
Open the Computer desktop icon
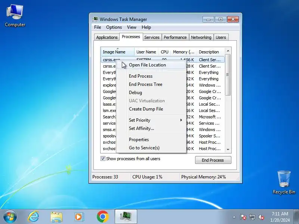point(15,16)
